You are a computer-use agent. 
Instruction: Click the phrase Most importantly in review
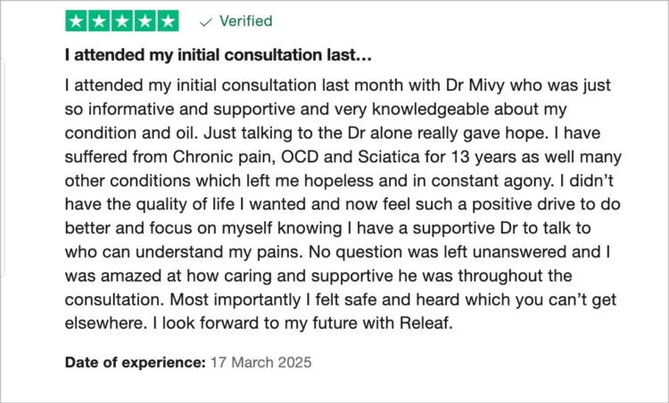235,300
